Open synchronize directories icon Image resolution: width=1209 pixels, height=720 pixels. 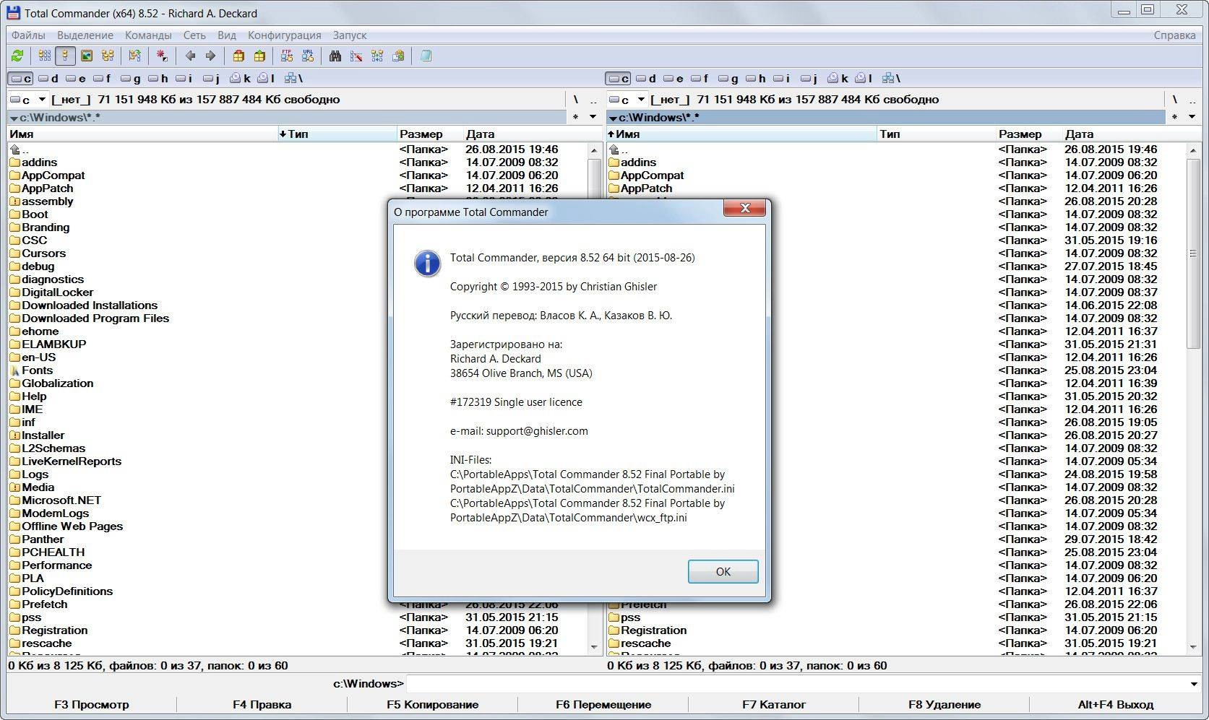click(377, 56)
